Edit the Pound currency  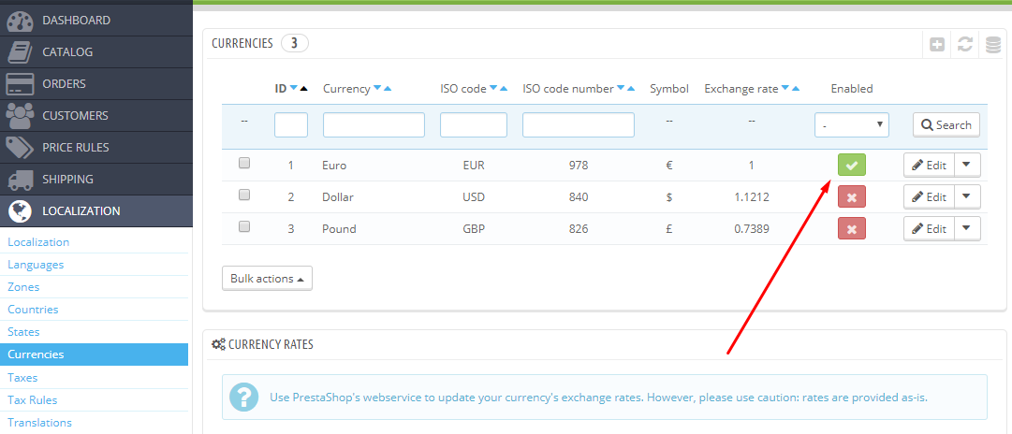pyautogui.click(x=929, y=228)
